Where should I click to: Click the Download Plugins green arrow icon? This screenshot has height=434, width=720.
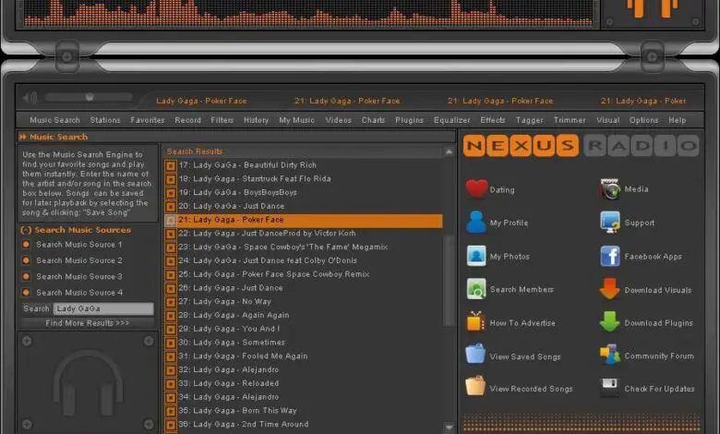coord(609,321)
